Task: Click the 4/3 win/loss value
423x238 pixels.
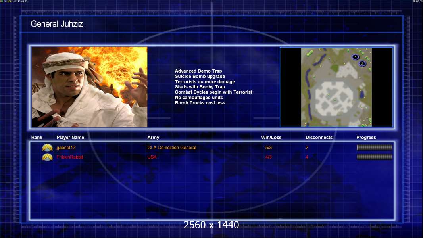Action: click(x=268, y=157)
